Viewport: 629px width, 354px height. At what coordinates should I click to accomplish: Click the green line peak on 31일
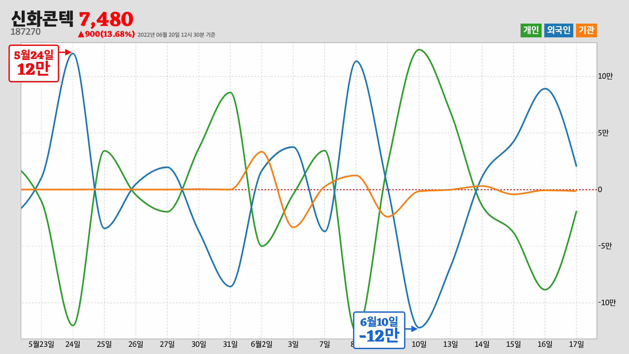(230, 92)
